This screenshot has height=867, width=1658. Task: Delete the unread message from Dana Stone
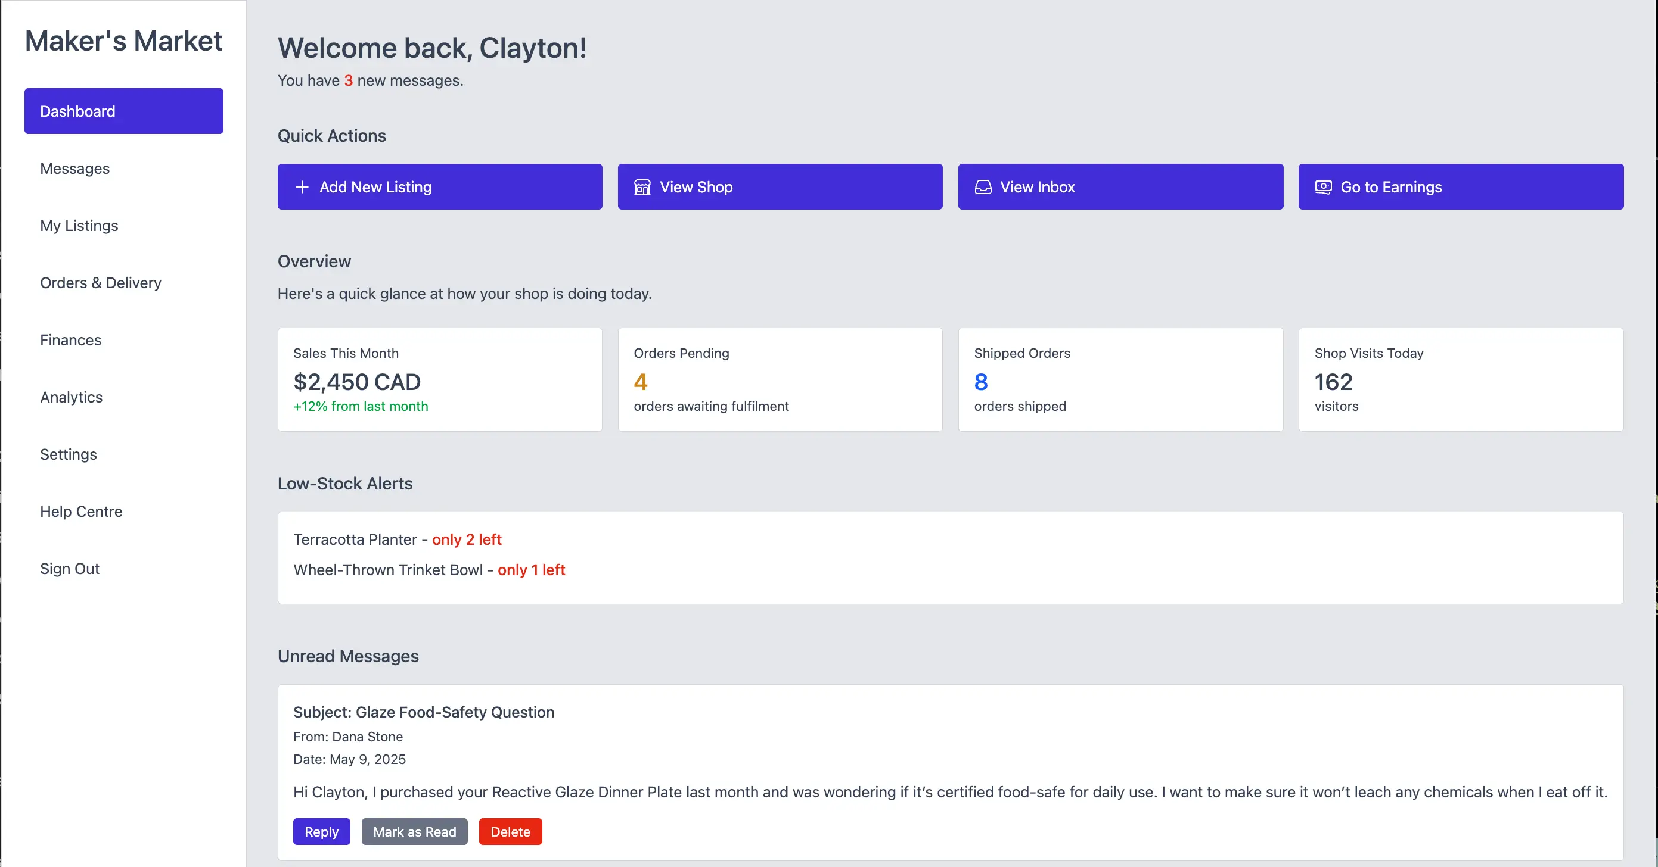(x=510, y=831)
